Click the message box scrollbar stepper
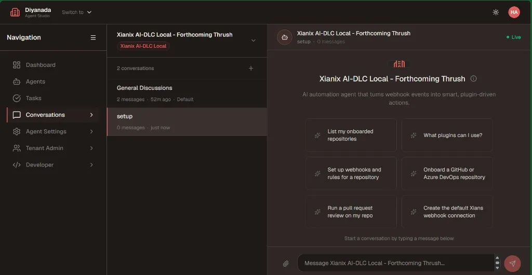 click(497, 263)
